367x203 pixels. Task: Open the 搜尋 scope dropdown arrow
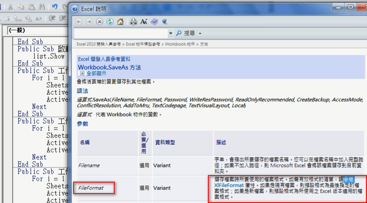(x=200, y=33)
